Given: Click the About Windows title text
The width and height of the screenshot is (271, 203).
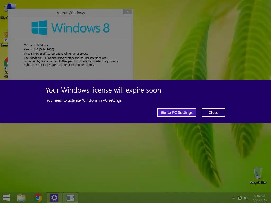Looking at the screenshot, I should [71, 13].
